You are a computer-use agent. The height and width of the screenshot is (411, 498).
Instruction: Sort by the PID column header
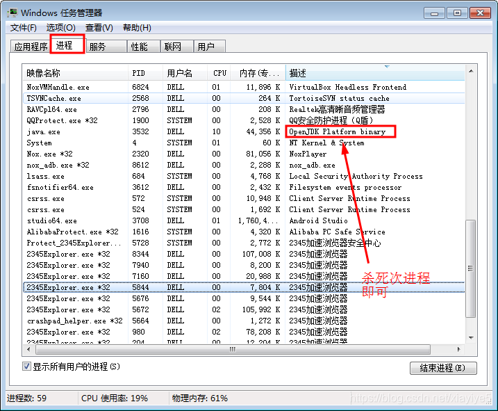coord(145,73)
